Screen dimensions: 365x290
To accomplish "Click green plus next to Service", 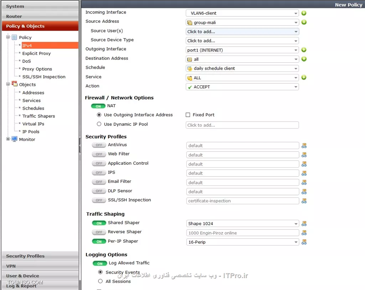I will pos(304,77).
